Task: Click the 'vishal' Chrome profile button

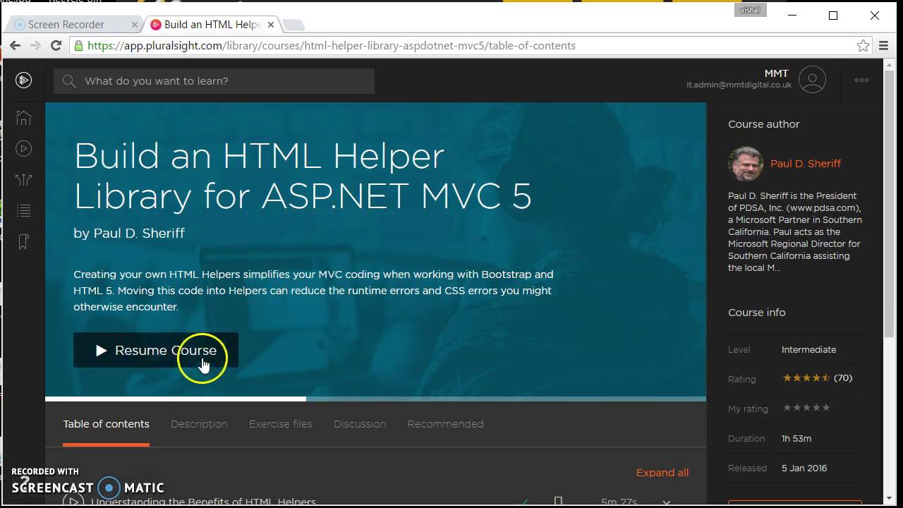Action: [x=750, y=10]
